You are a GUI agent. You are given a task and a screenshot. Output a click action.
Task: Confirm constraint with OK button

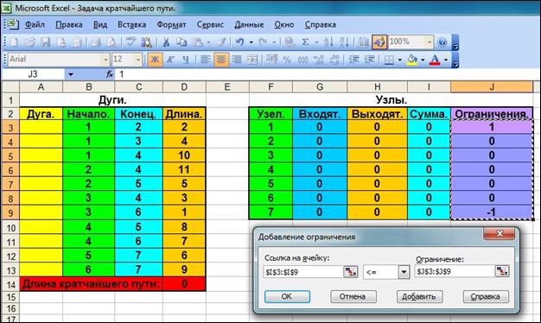click(x=287, y=296)
